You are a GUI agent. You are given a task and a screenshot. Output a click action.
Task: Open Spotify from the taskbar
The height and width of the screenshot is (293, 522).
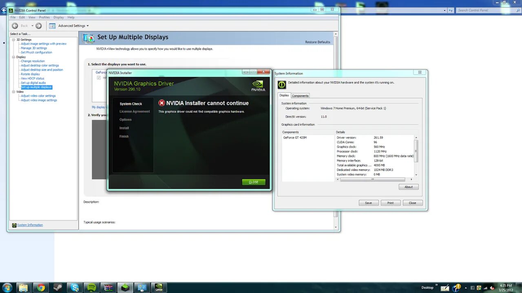click(92, 288)
